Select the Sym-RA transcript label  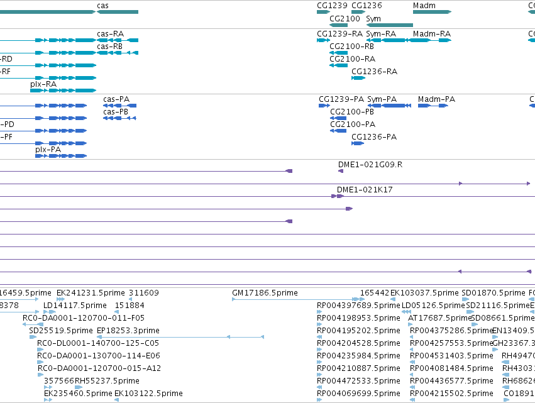pyautogui.click(x=381, y=34)
